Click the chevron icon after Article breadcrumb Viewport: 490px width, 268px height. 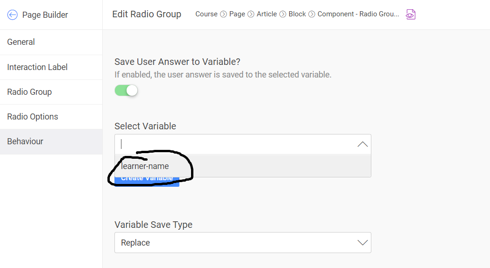283,14
